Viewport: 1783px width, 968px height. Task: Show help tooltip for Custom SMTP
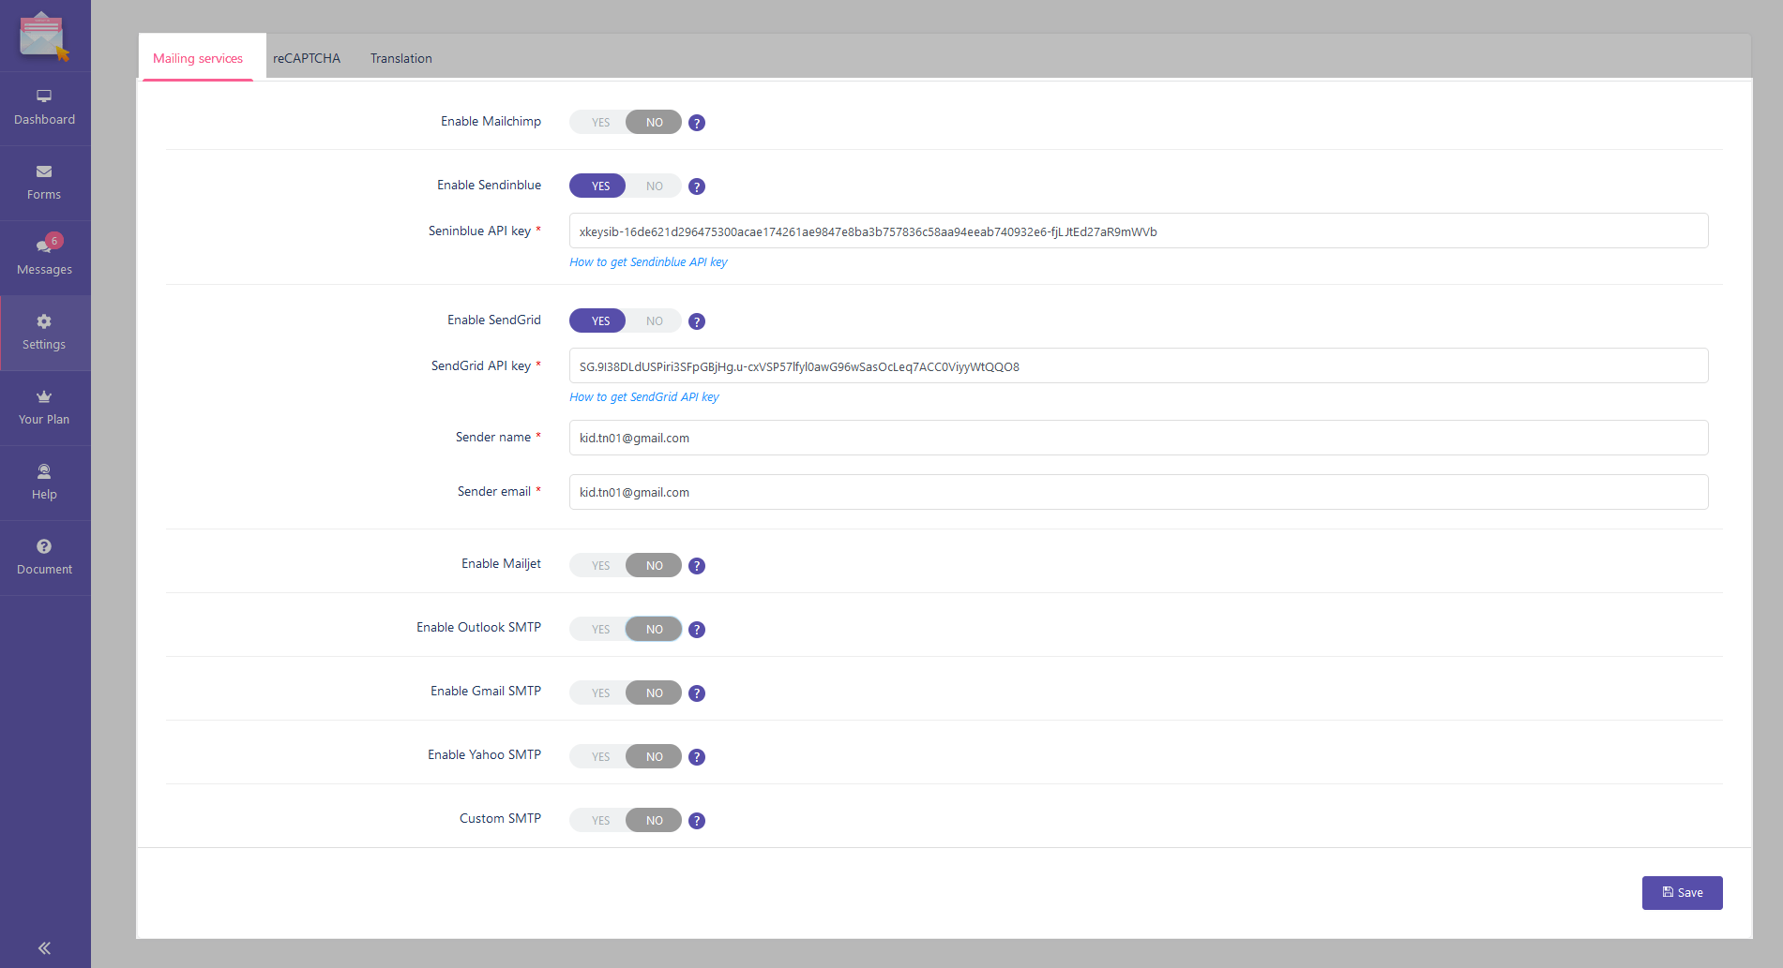(697, 821)
